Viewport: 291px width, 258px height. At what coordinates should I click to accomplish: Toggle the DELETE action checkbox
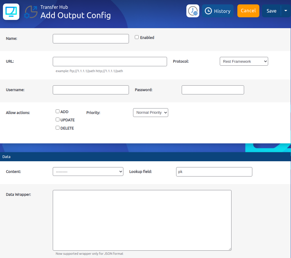click(58, 128)
